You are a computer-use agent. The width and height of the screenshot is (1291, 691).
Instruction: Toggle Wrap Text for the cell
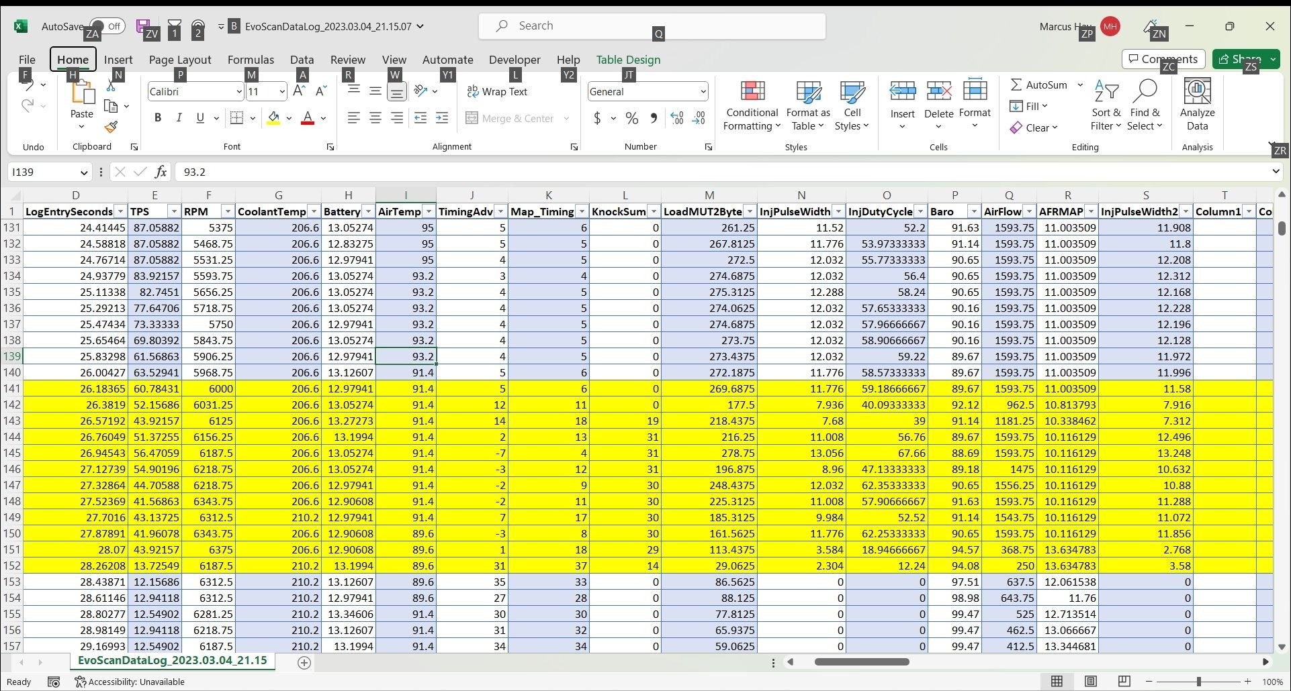(497, 92)
